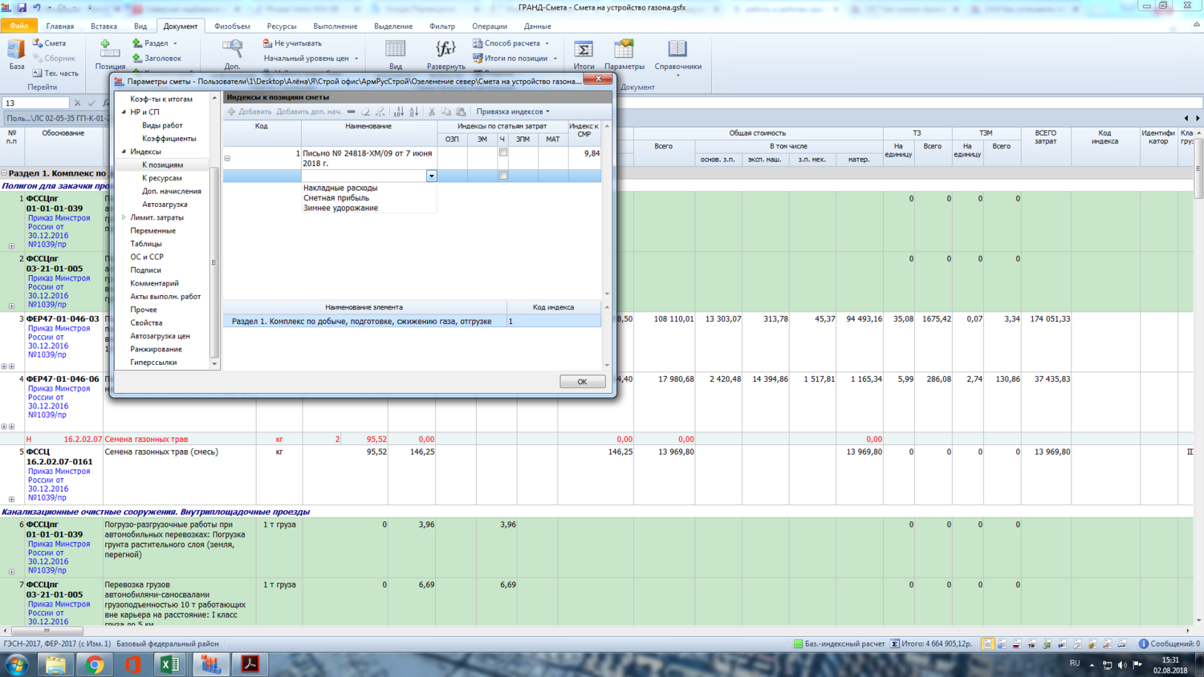Click the Параметры icon in the ribbon

(x=624, y=51)
